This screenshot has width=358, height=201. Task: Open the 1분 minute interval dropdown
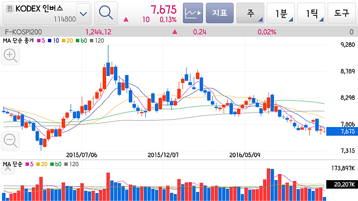click(x=280, y=13)
